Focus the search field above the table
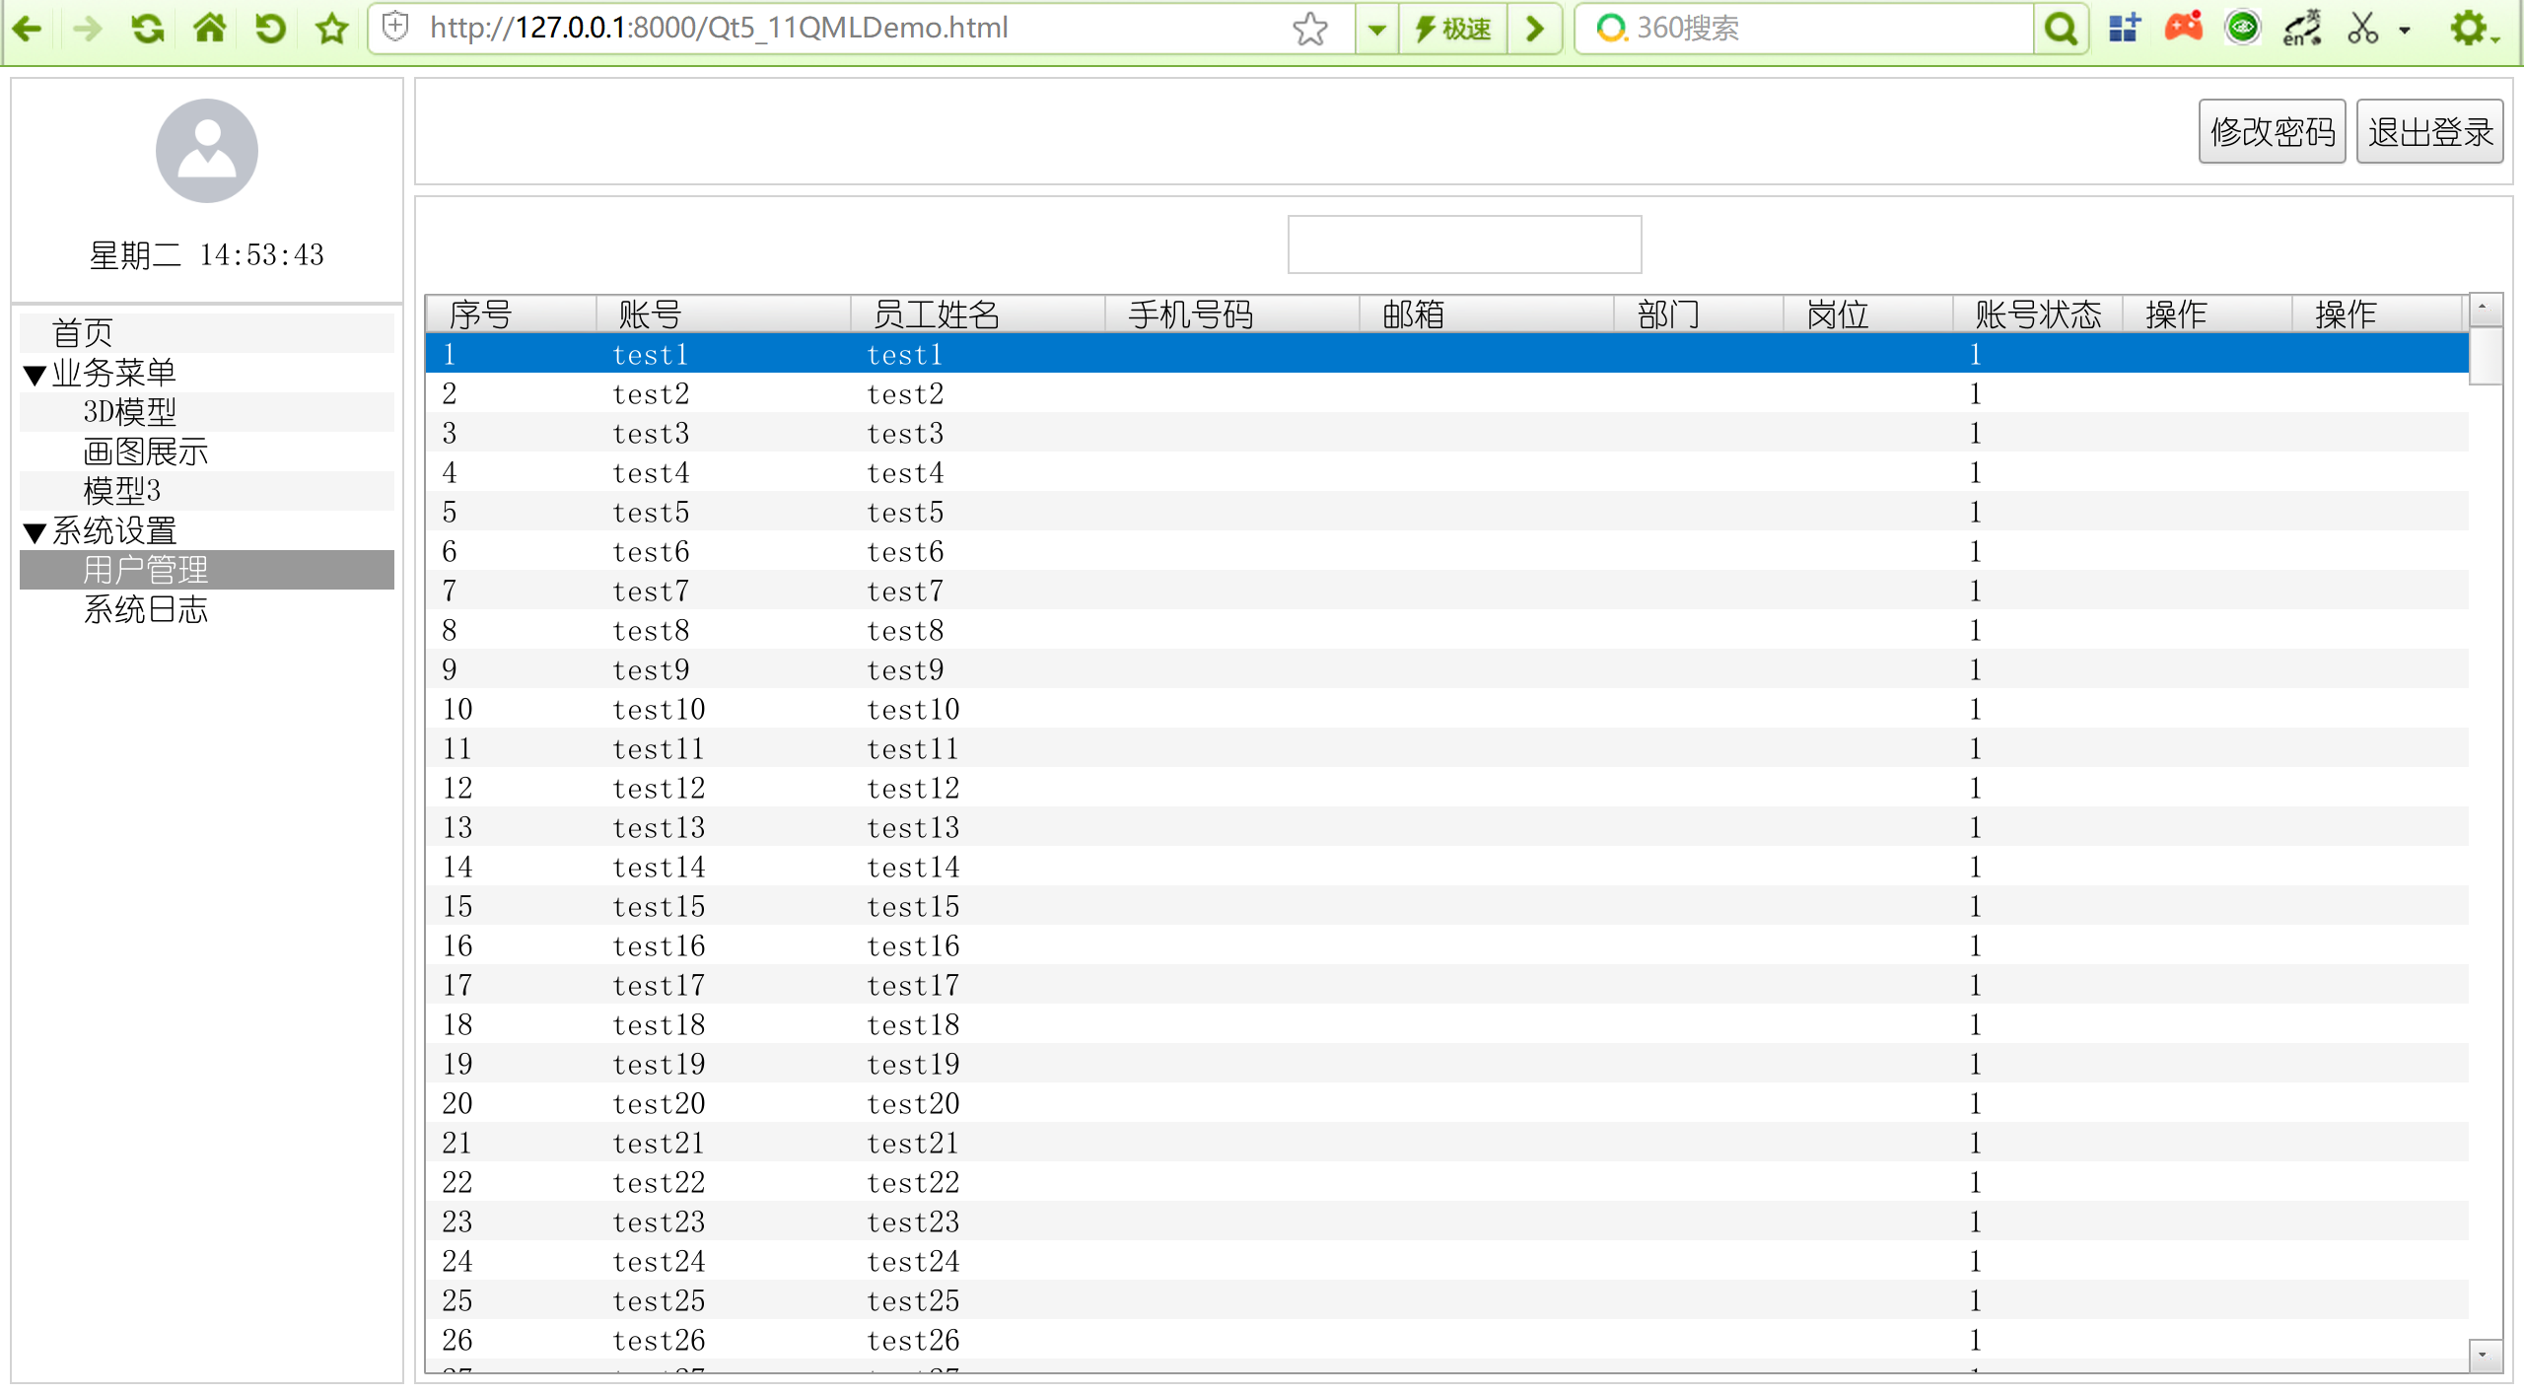This screenshot has width=2524, height=1394. 1464,244
